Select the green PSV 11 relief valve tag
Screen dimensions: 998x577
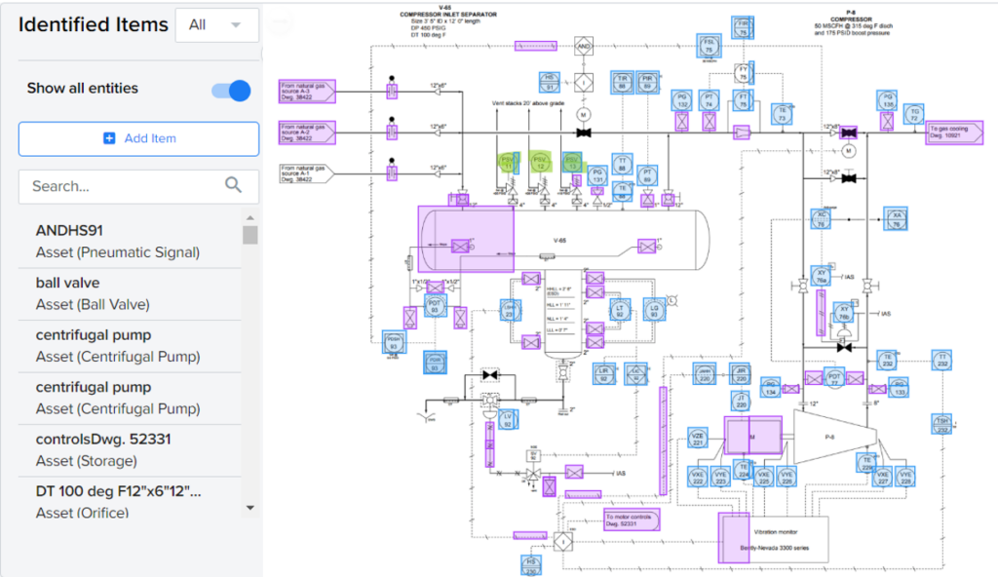tap(509, 164)
